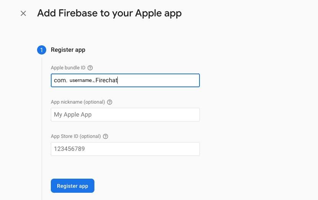Close the Add Firebase setup dialog
This screenshot has width=318, height=200.
click(x=23, y=14)
